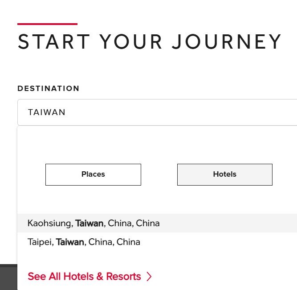The height and width of the screenshot is (290, 297).
Task: Switch to the Hotels tab
Action: click(224, 174)
